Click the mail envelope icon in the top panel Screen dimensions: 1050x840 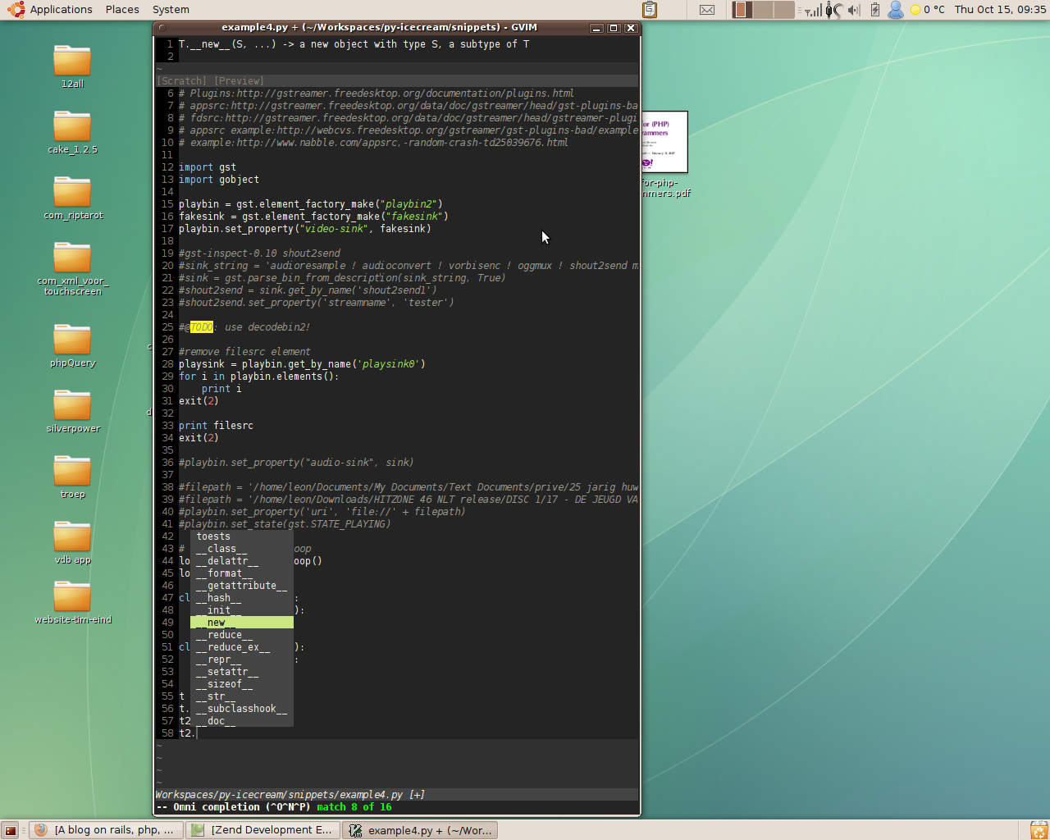(x=707, y=10)
